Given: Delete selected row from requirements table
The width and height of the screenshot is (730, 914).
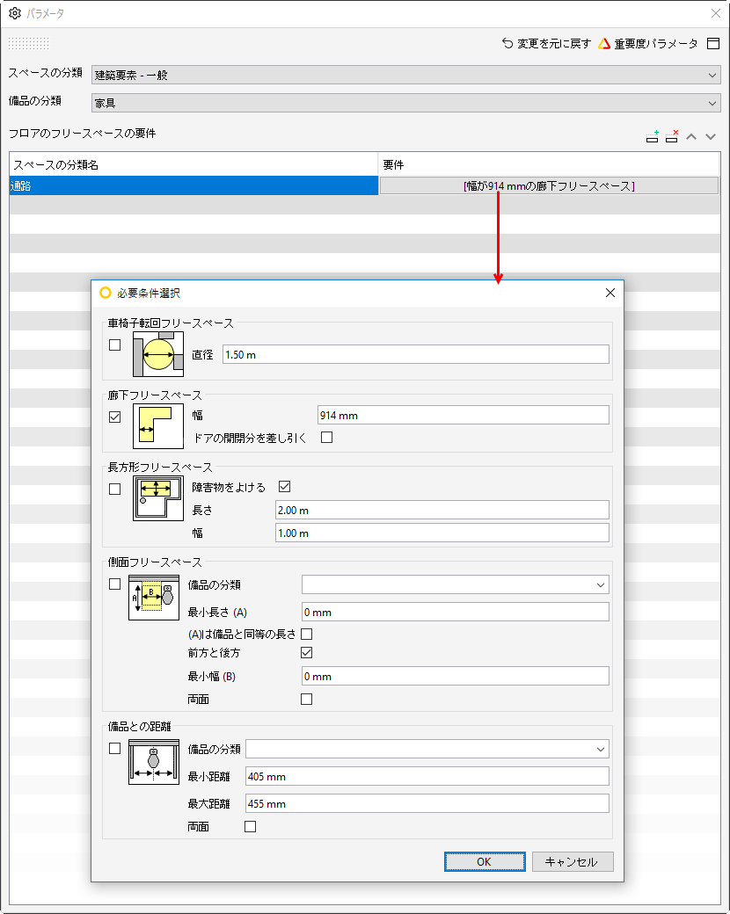Looking at the screenshot, I should click(672, 136).
